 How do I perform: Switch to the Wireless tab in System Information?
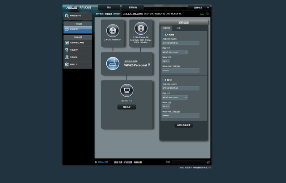(166, 28)
